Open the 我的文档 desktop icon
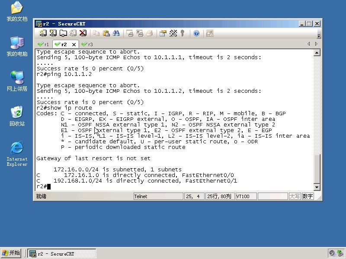Image resolution: width=346 pixels, height=259 pixels. coord(17,12)
